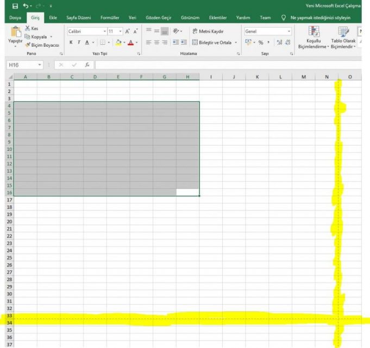
Task: Click the Undo arrow icon
Action: [x=26, y=6]
